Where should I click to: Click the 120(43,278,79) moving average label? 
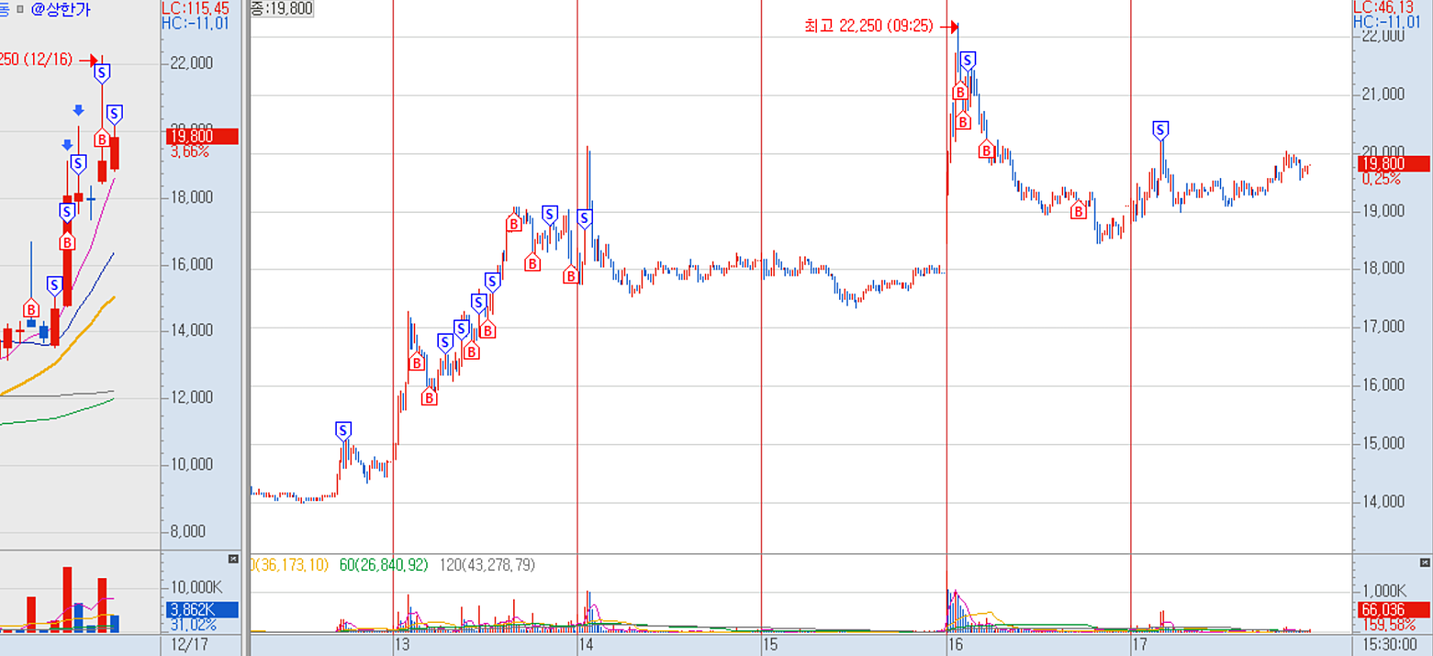(x=487, y=565)
